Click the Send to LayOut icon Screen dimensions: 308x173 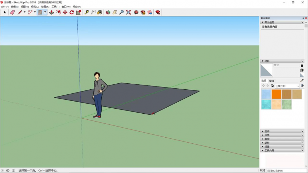click(x=150, y=13)
